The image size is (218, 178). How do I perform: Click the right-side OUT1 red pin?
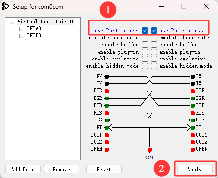(193, 135)
